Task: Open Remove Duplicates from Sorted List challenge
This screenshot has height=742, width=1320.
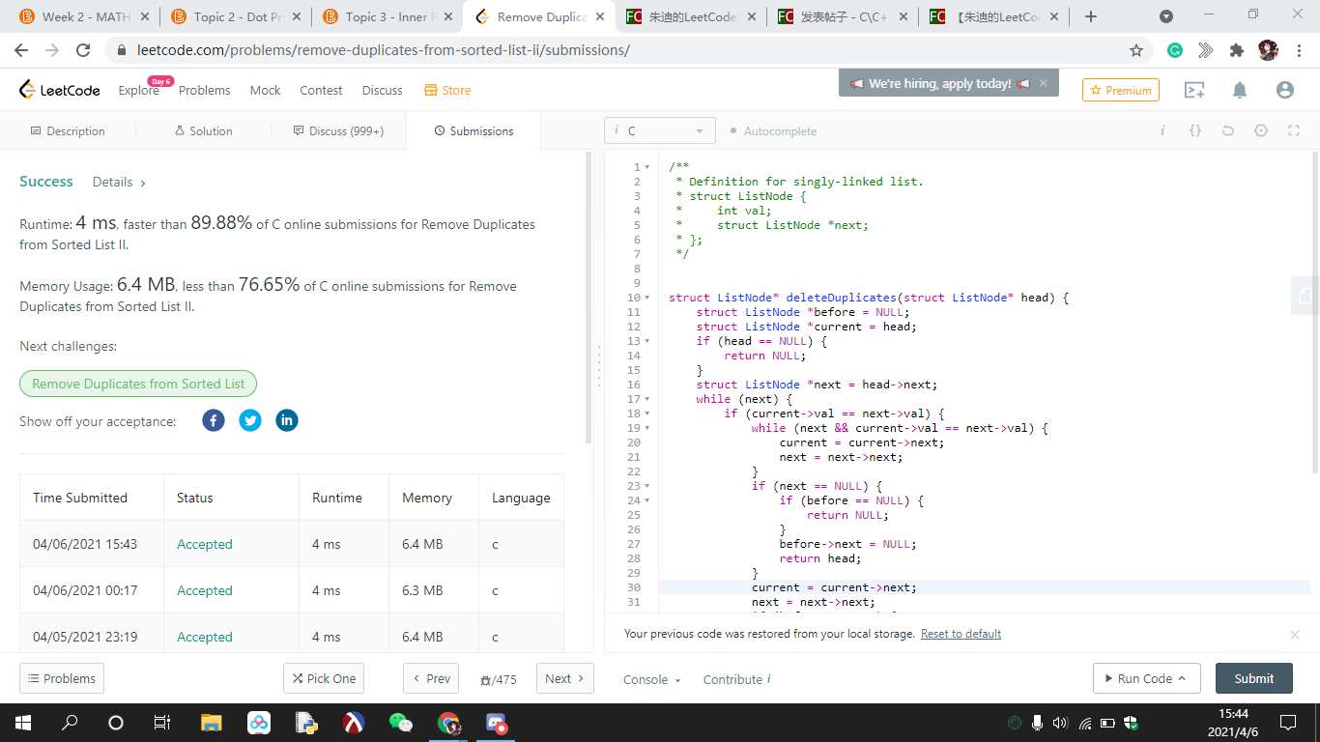Action: point(138,384)
